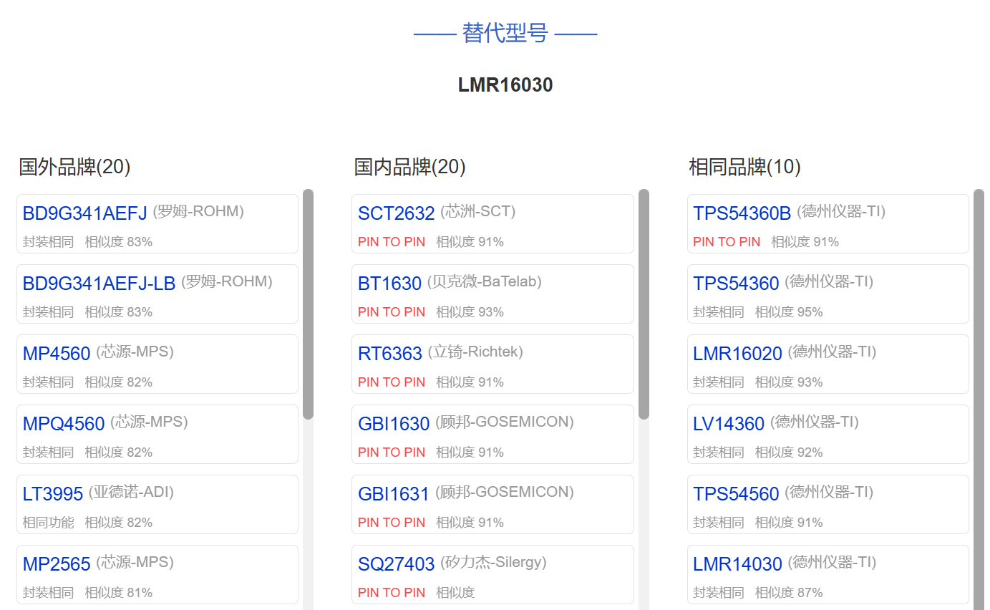Click PIN TO PIN under BT1630
The height and width of the screenshot is (610, 990).
point(392,312)
